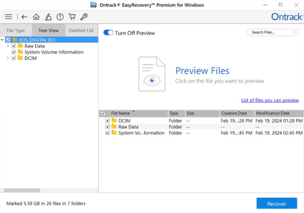Sort by Creation Date column header

click(237, 113)
